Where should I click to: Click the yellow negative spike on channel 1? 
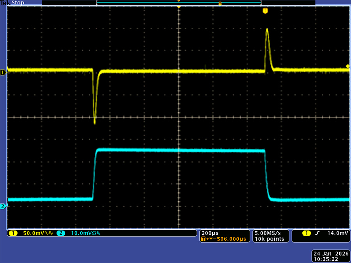[95, 96]
